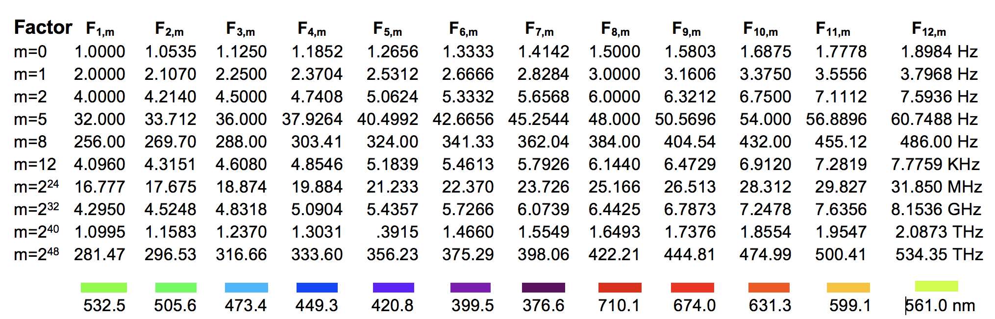This screenshot has width=995, height=319.
Task: Click the value 281.47
Action: pos(99,254)
